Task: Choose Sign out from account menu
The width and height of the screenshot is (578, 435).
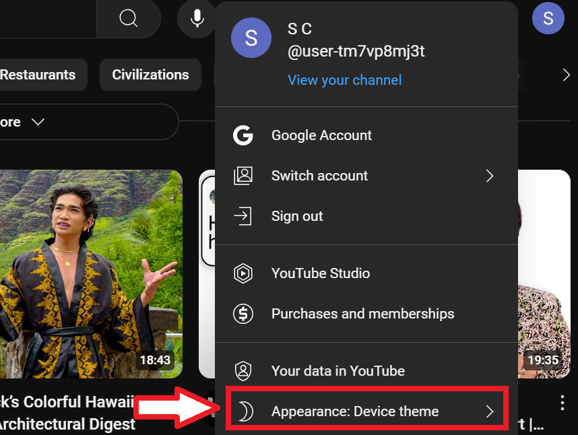Action: point(366,216)
